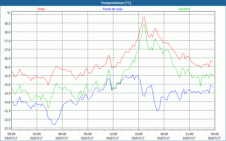Select the 17,0 y-axis value
This screenshot has height=141, width=226.
[7, 50]
